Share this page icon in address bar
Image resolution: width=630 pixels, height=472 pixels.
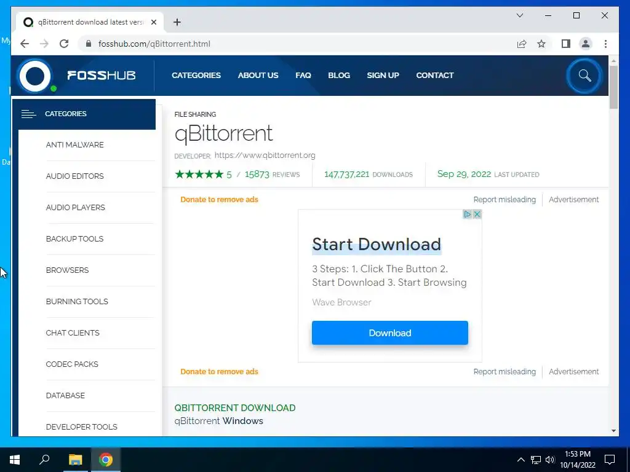coord(522,44)
